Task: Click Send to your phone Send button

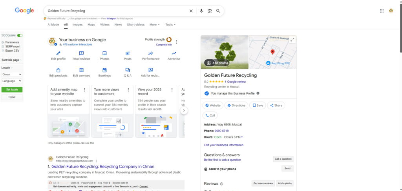Action: click(x=287, y=169)
